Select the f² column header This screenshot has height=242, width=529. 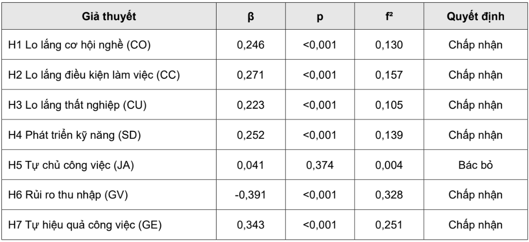pos(389,16)
